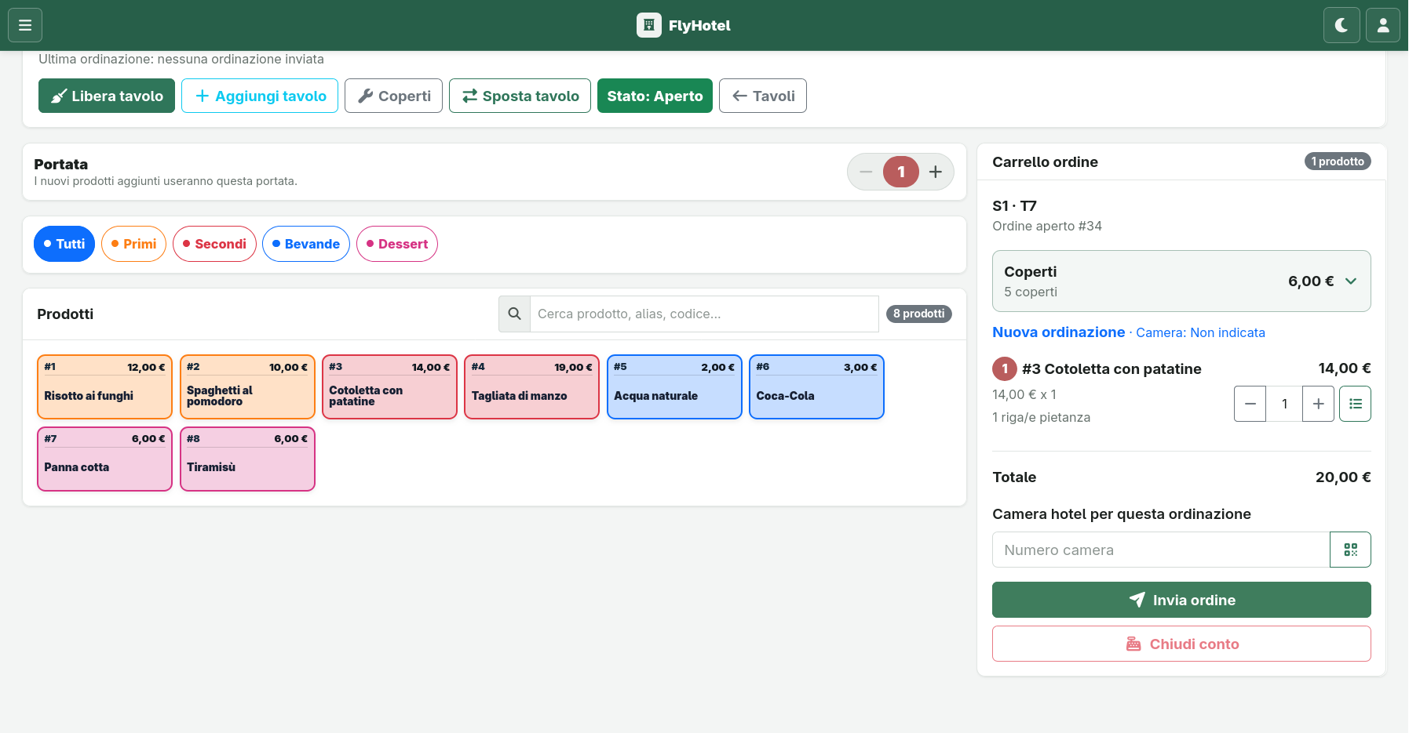Open the Coperti settings button

[x=393, y=96]
